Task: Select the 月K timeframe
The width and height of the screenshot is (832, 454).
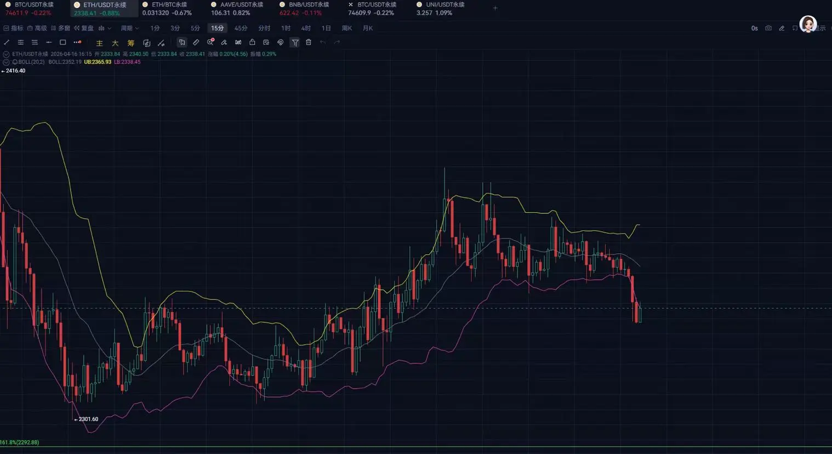Action: [368, 28]
